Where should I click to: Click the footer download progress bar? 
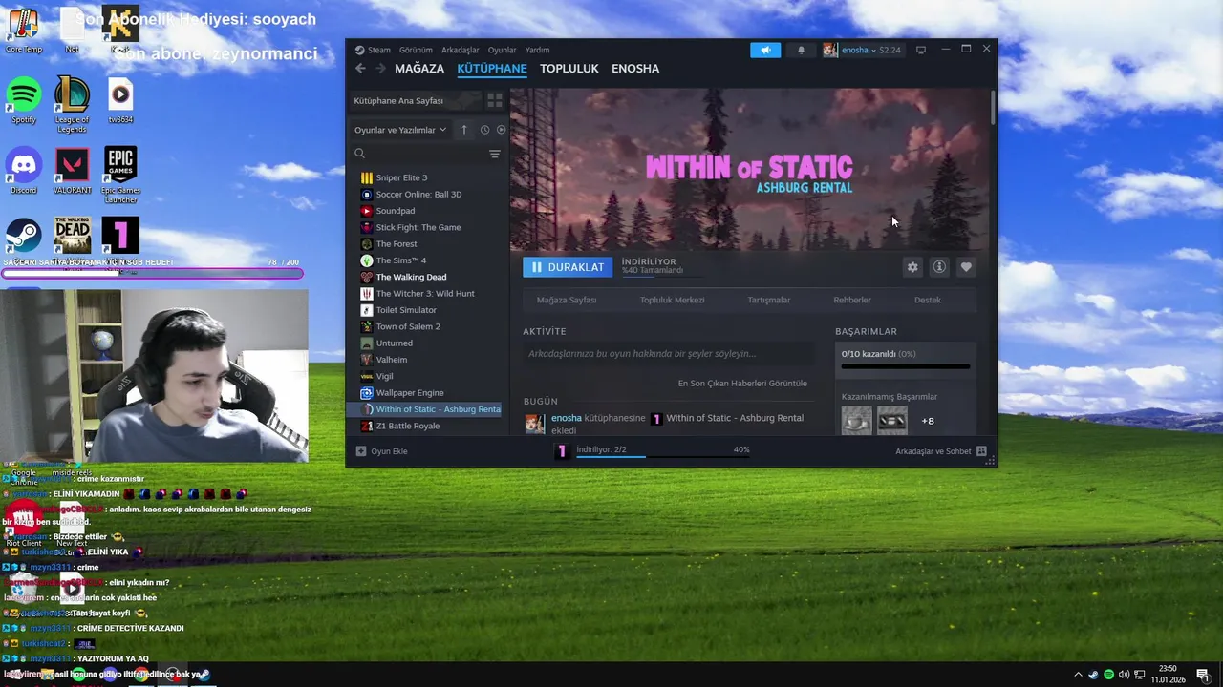(x=663, y=456)
